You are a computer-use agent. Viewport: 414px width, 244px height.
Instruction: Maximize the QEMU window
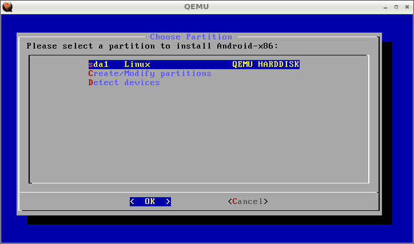pos(396,7)
